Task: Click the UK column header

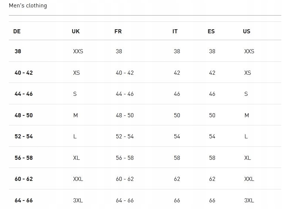Action: 76,31
